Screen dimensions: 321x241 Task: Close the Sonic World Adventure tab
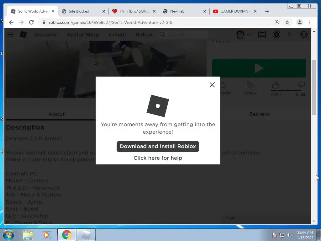tap(53, 11)
